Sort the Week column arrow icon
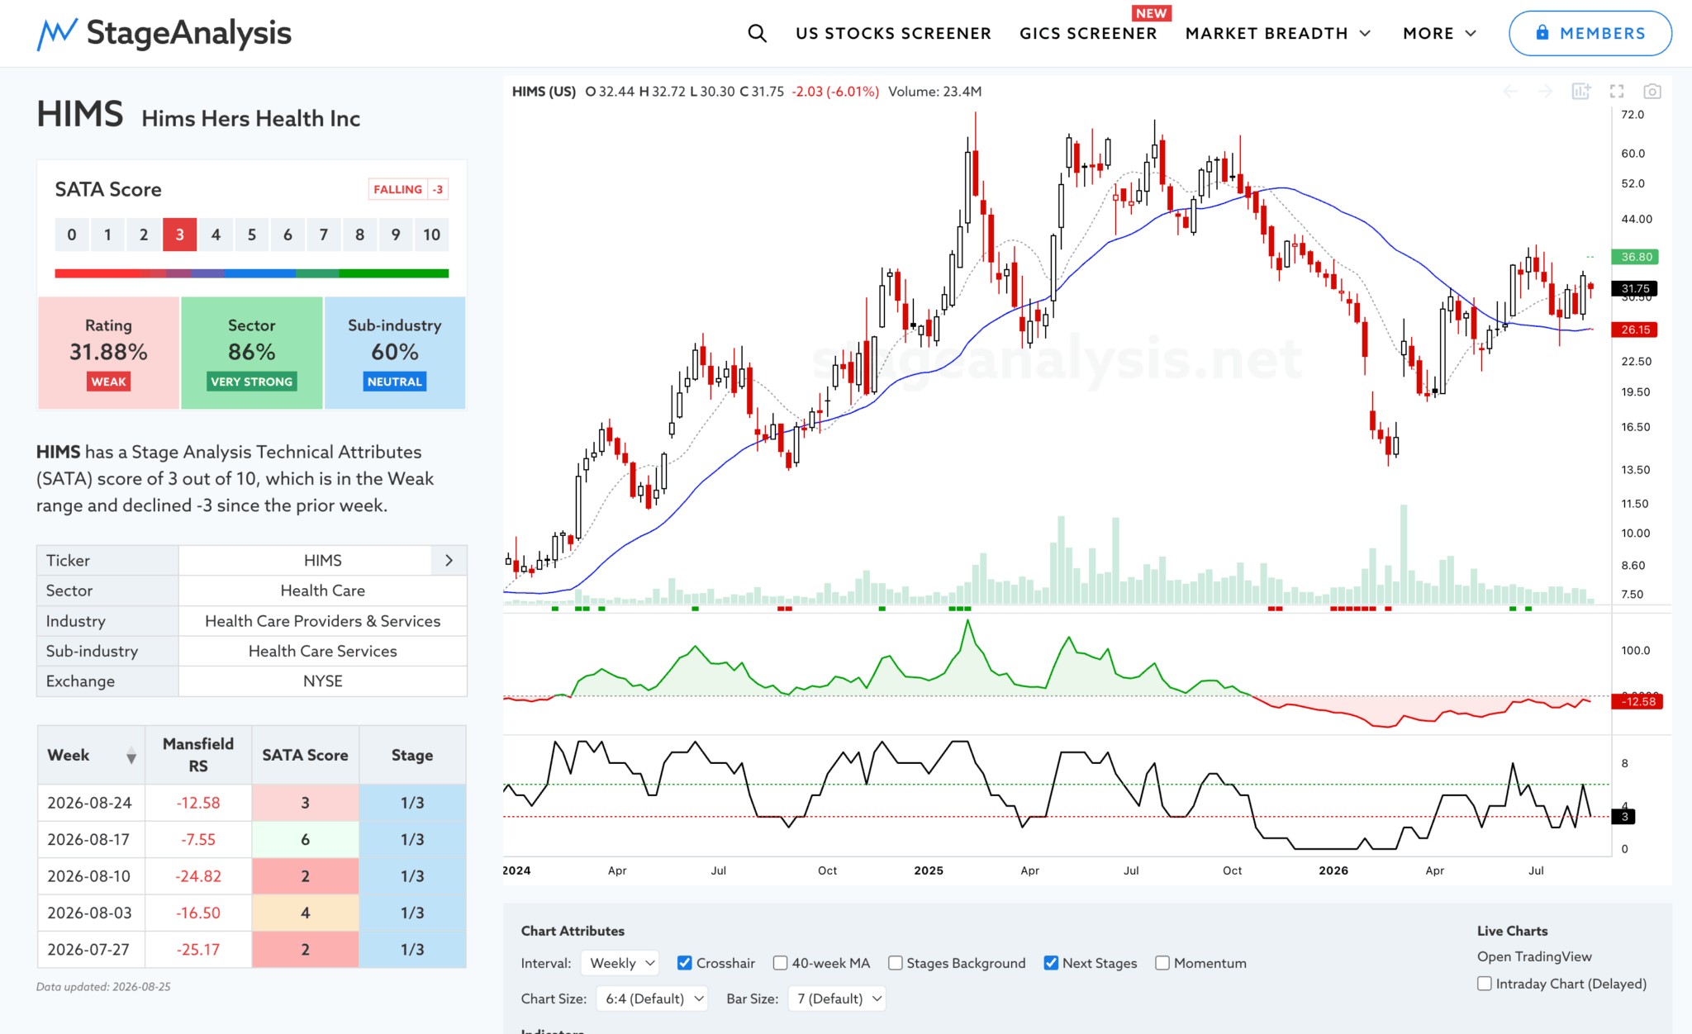 click(131, 756)
